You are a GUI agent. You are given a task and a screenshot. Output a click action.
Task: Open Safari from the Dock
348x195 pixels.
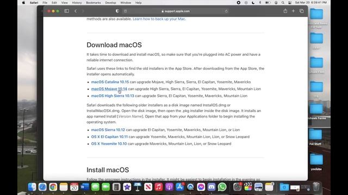tap(42, 187)
